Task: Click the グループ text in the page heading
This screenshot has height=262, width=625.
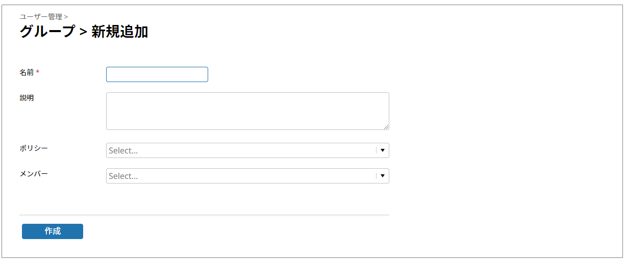Action: pos(47,32)
